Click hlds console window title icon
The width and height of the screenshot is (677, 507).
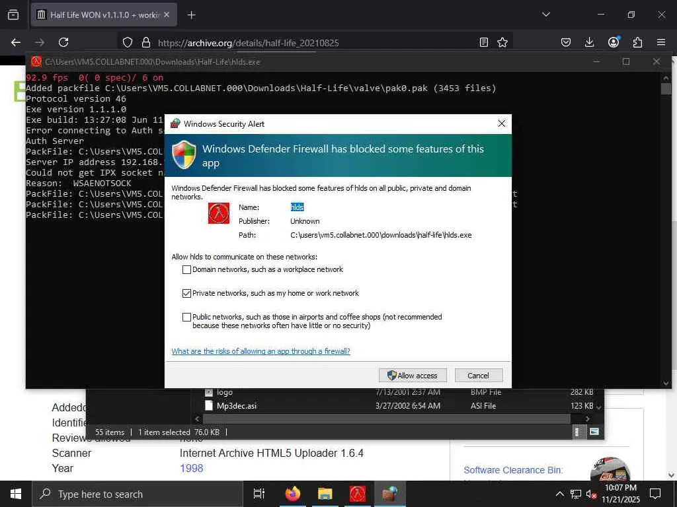[x=36, y=61]
